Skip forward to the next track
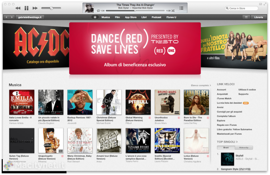Image resolution: width=270 pixels, height=175 pixels. click(35, 8)
